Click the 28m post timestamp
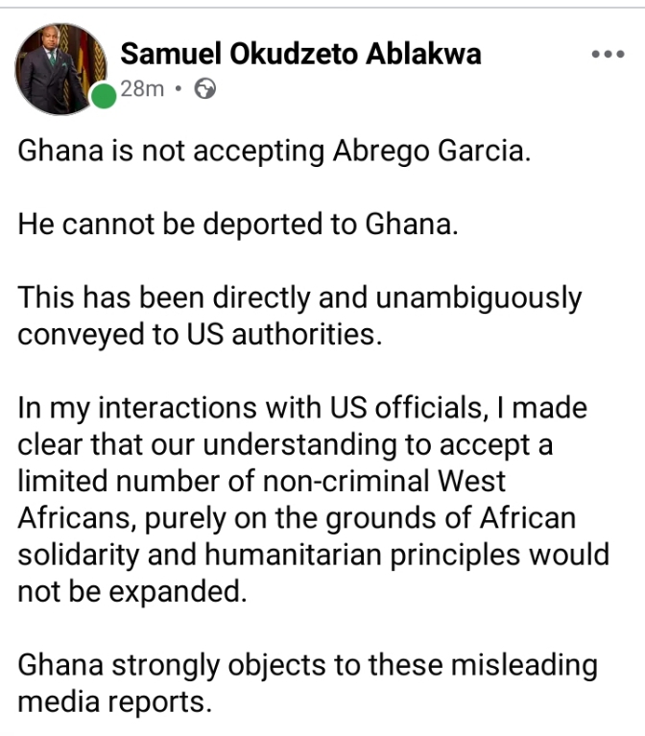645x736 pixels. (x=143, y=89)
